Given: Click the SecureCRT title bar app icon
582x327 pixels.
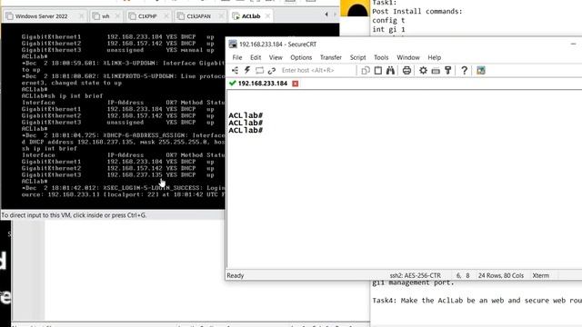Looking at the screenshot, I should coord(233,45).
